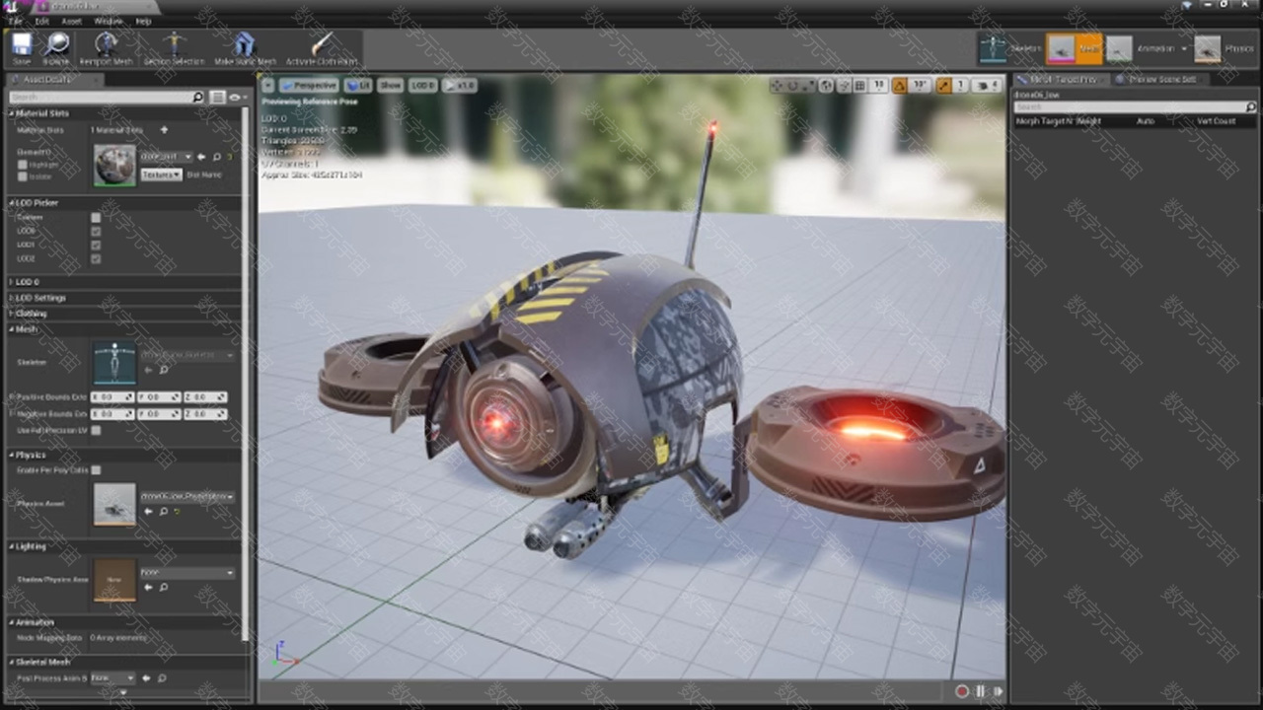
Task: Enable Per Poly Collision checkbox
Action: 96,470
